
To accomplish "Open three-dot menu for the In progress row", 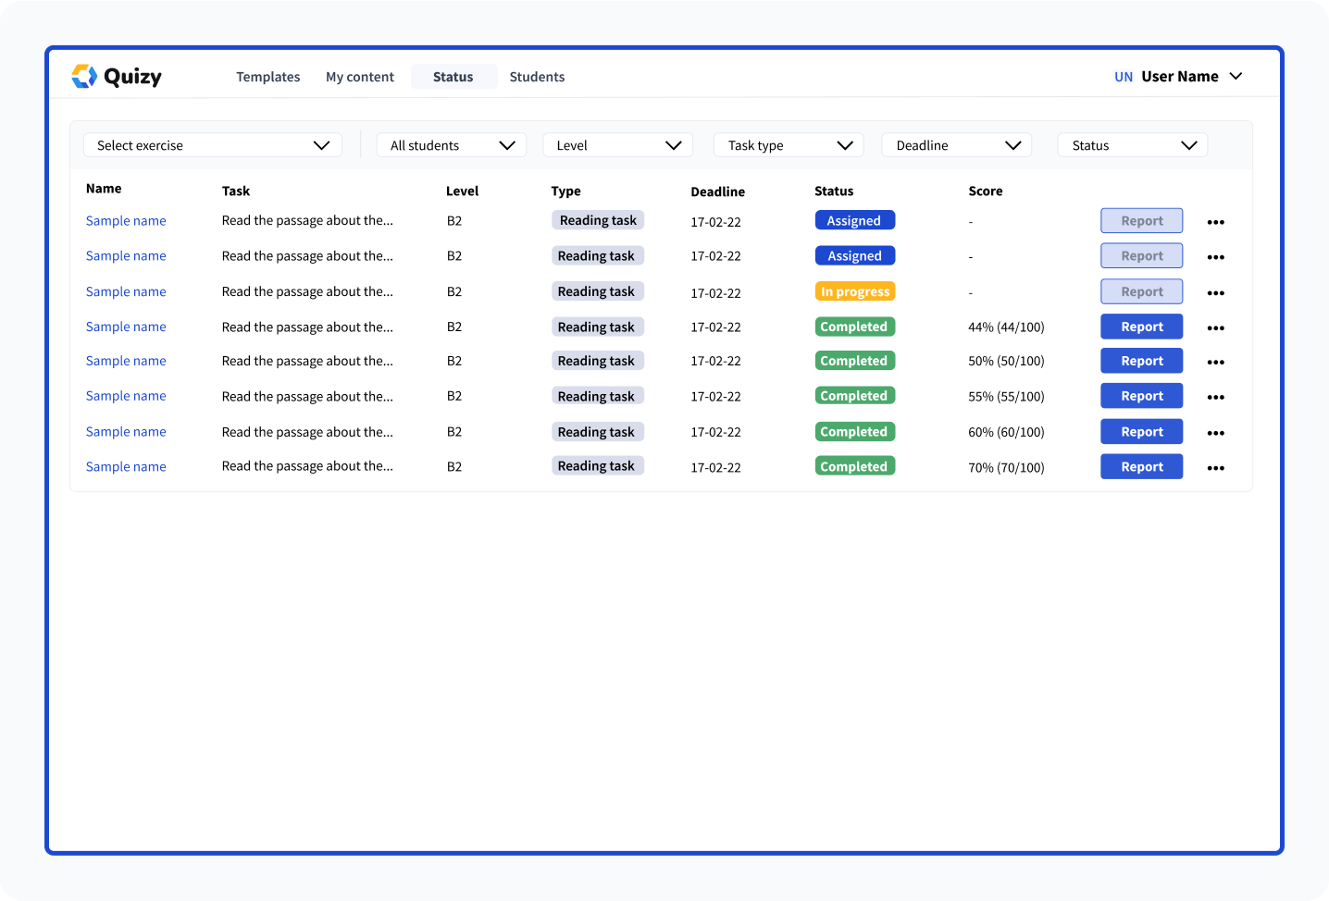I will pos(1215,293).
